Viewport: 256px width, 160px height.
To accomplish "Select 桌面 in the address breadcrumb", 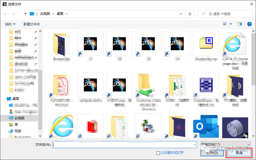I will tap(60, 14).
